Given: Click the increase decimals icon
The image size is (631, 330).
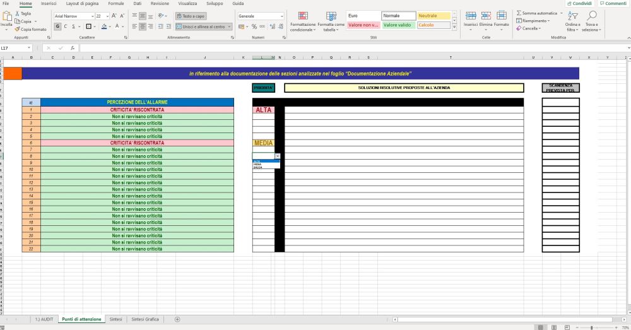Looking at the screenshot, I should [273, 27].
